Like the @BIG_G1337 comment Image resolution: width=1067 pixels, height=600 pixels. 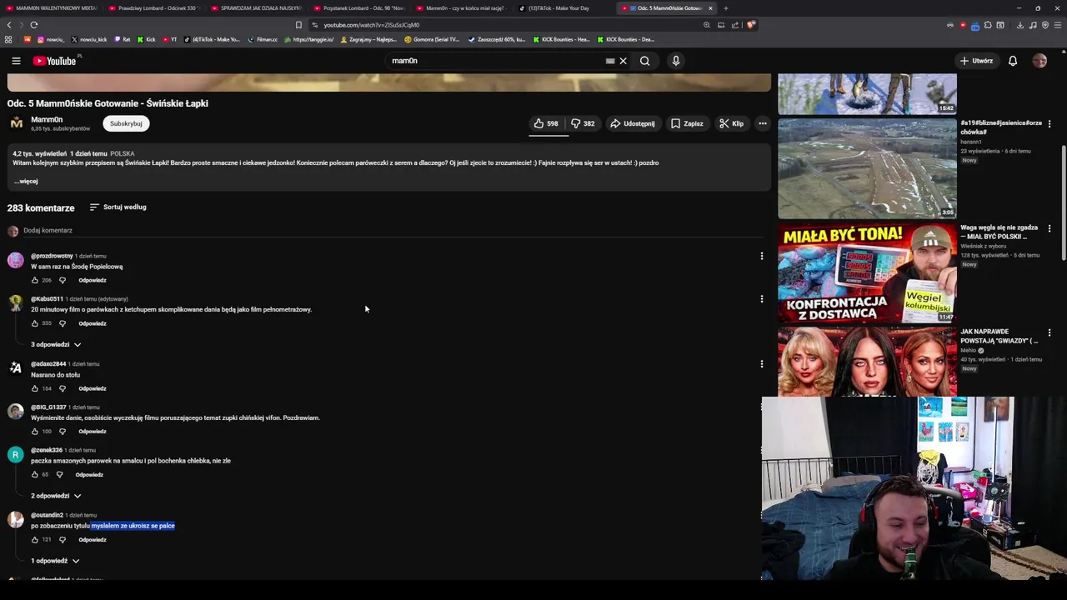pyautogui.click(x=35, y=432)
